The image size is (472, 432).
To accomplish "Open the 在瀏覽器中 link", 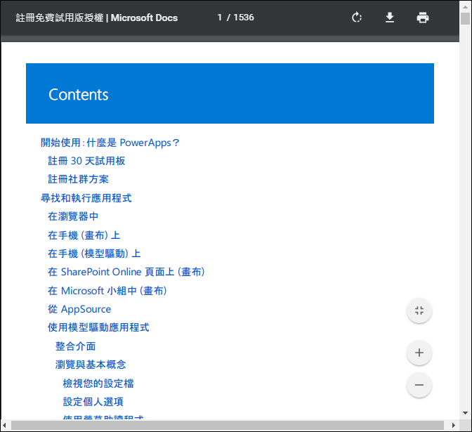I will click(73, 216).
